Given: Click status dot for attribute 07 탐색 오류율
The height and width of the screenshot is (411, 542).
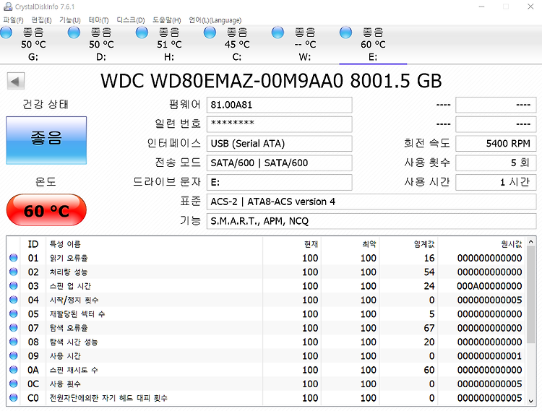Looking at the screenshot, I should coord(14,328).
